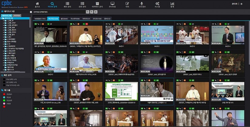Screen dimensions: 250x127
Task: Open the 모니터링 monitor icon
Action: (112, 5)
